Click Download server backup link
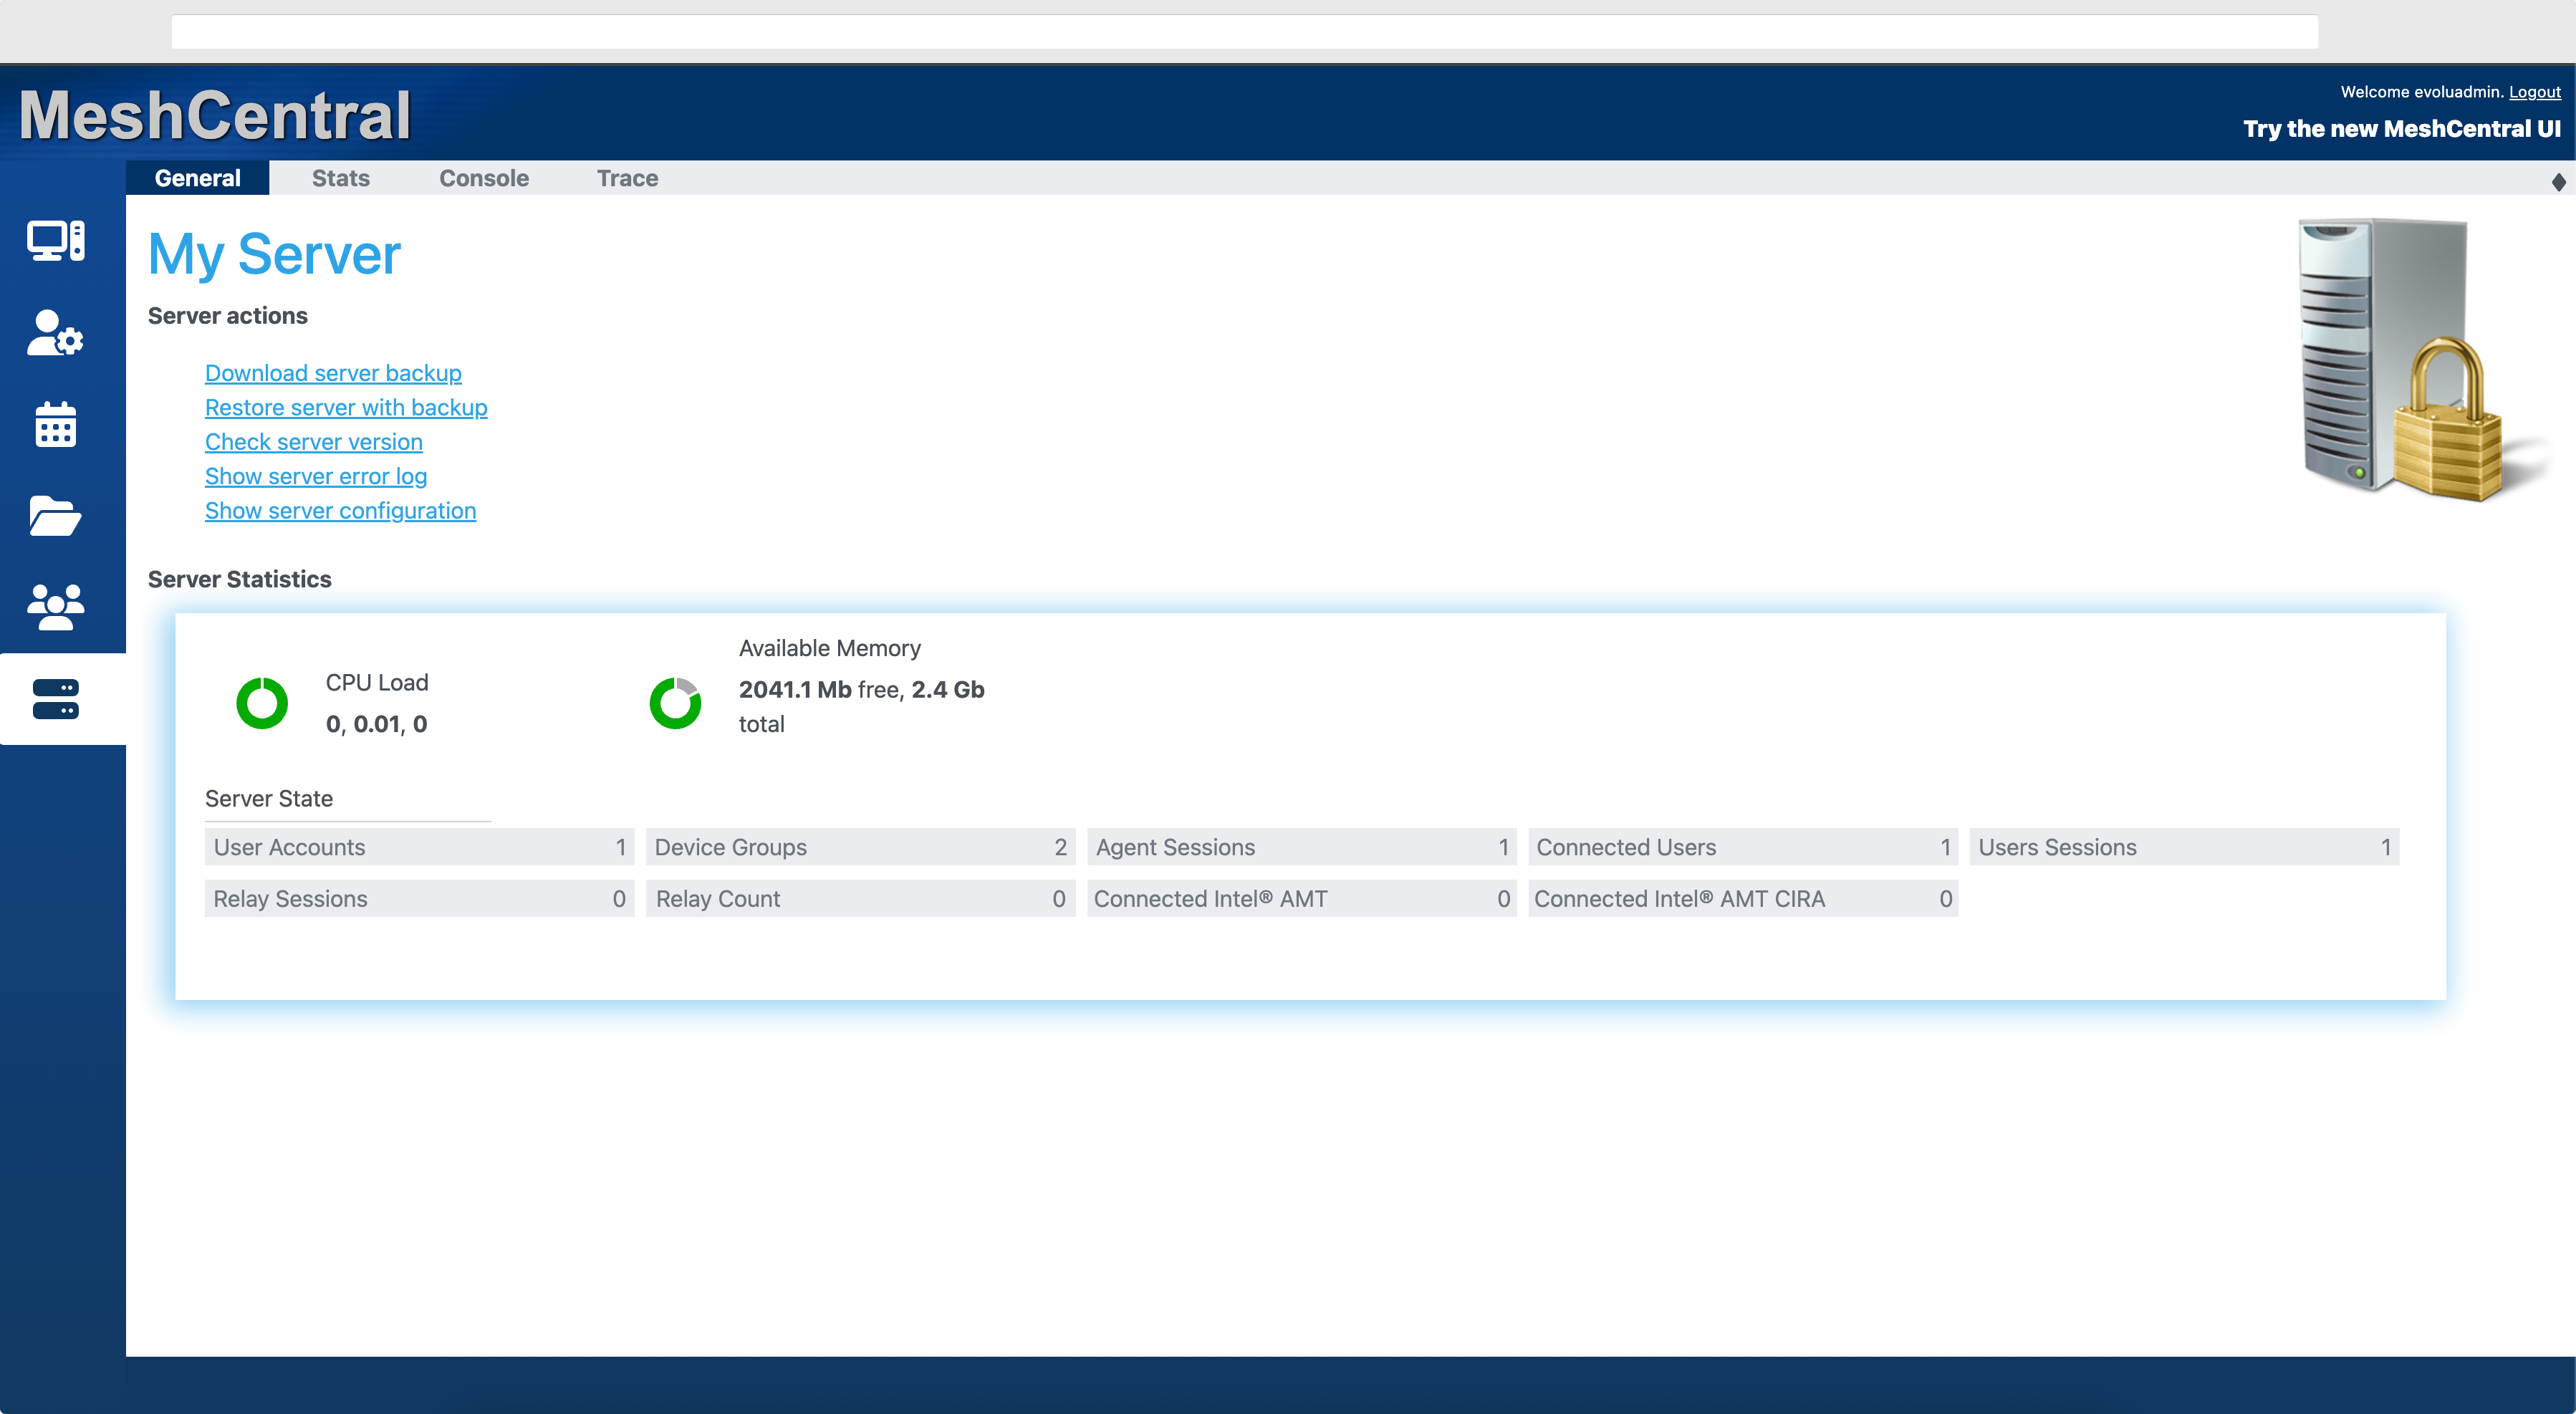Viewport: 2576px width, 1414px height. (333, 373)
